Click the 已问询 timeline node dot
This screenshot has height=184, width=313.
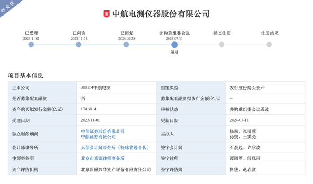(79, 45)
